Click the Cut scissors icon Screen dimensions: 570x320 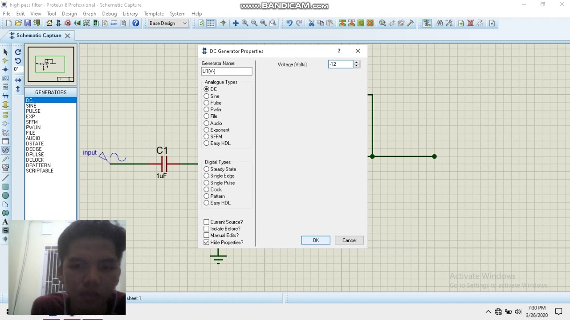point(311,23)
